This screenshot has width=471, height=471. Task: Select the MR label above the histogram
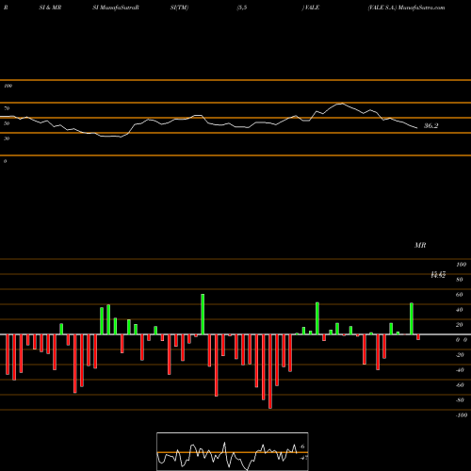pyautogui.click(x=420, y=245)
